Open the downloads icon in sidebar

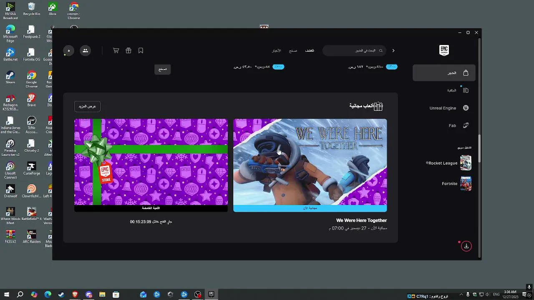coord(466,246)
